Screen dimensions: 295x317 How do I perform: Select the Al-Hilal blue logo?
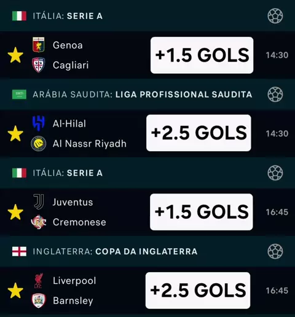click(39, 123)
